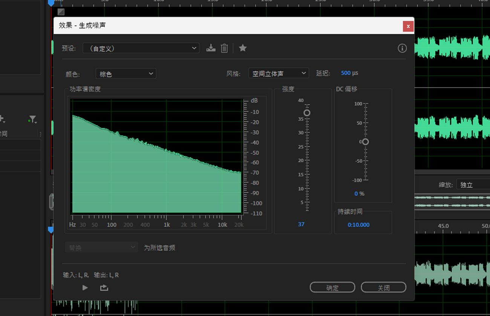Image resolution: width=490 pixels, height=316 pixels.
Task: Click the loop preview icon beside play
Action: pos(104,287)
